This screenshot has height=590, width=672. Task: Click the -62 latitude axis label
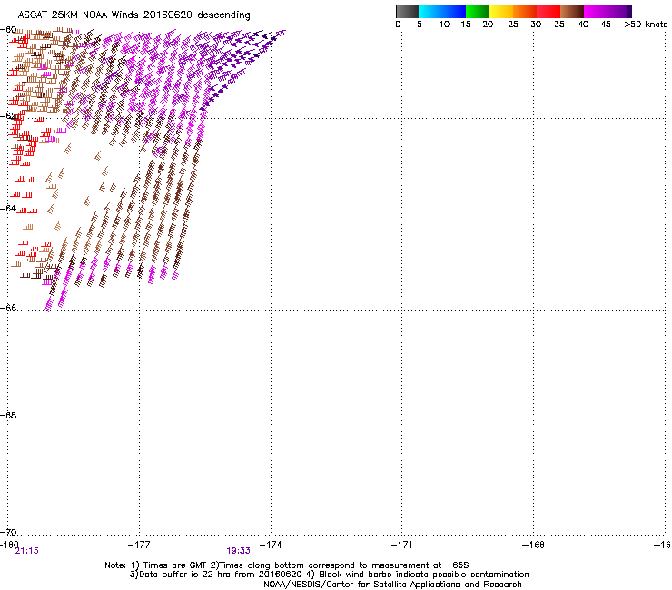tap(8, 116)
